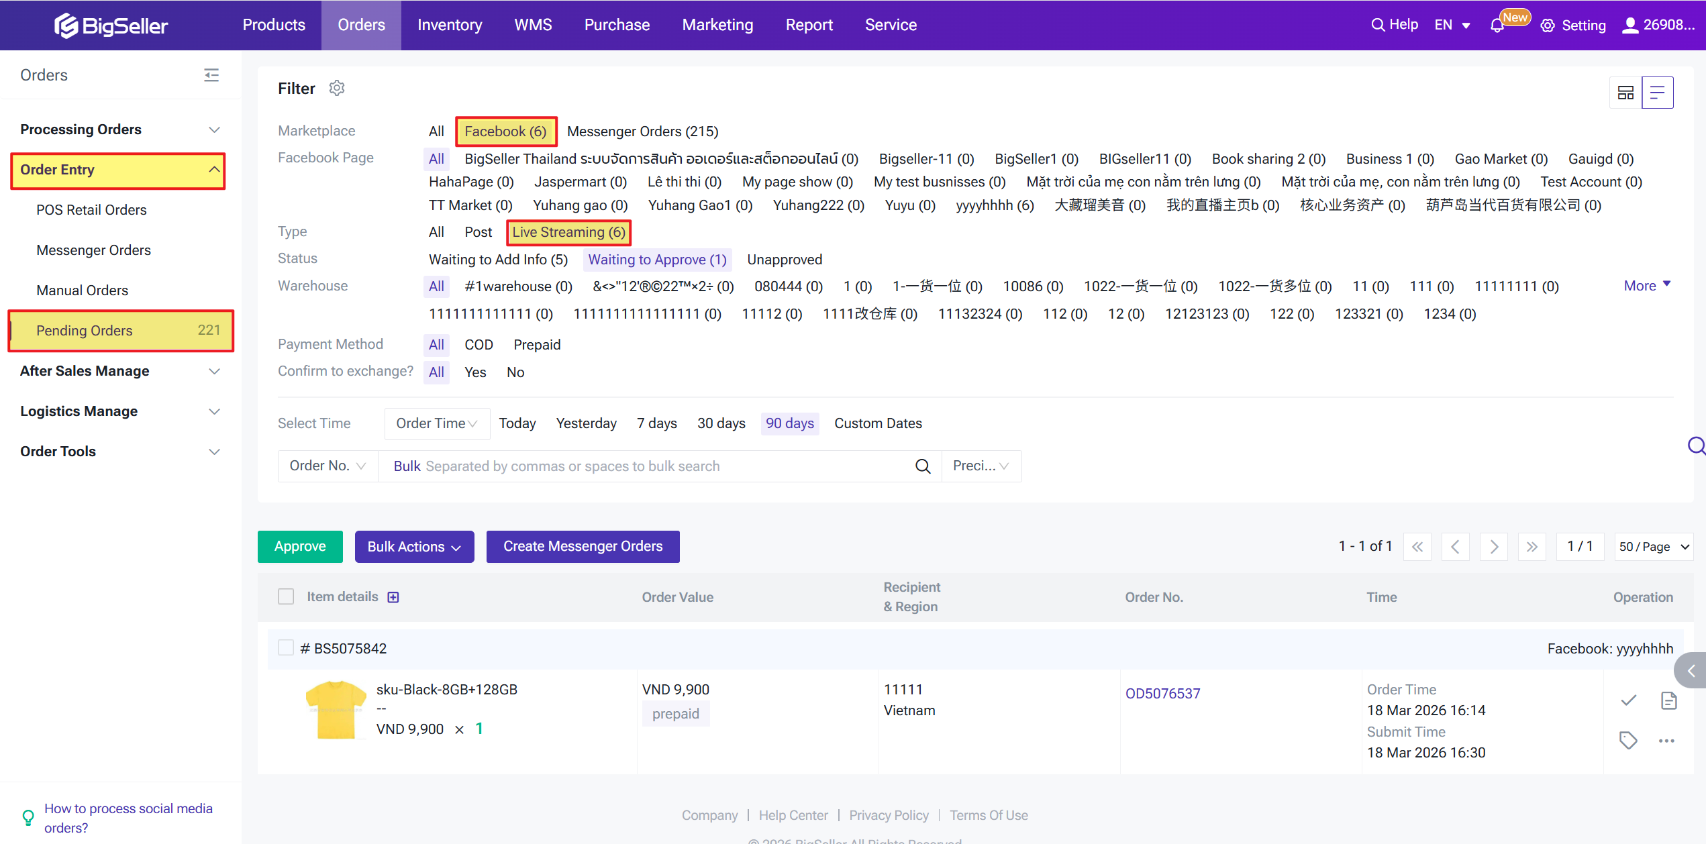
Task: Switch to the grid card view icon
Action: [1625, 93]
